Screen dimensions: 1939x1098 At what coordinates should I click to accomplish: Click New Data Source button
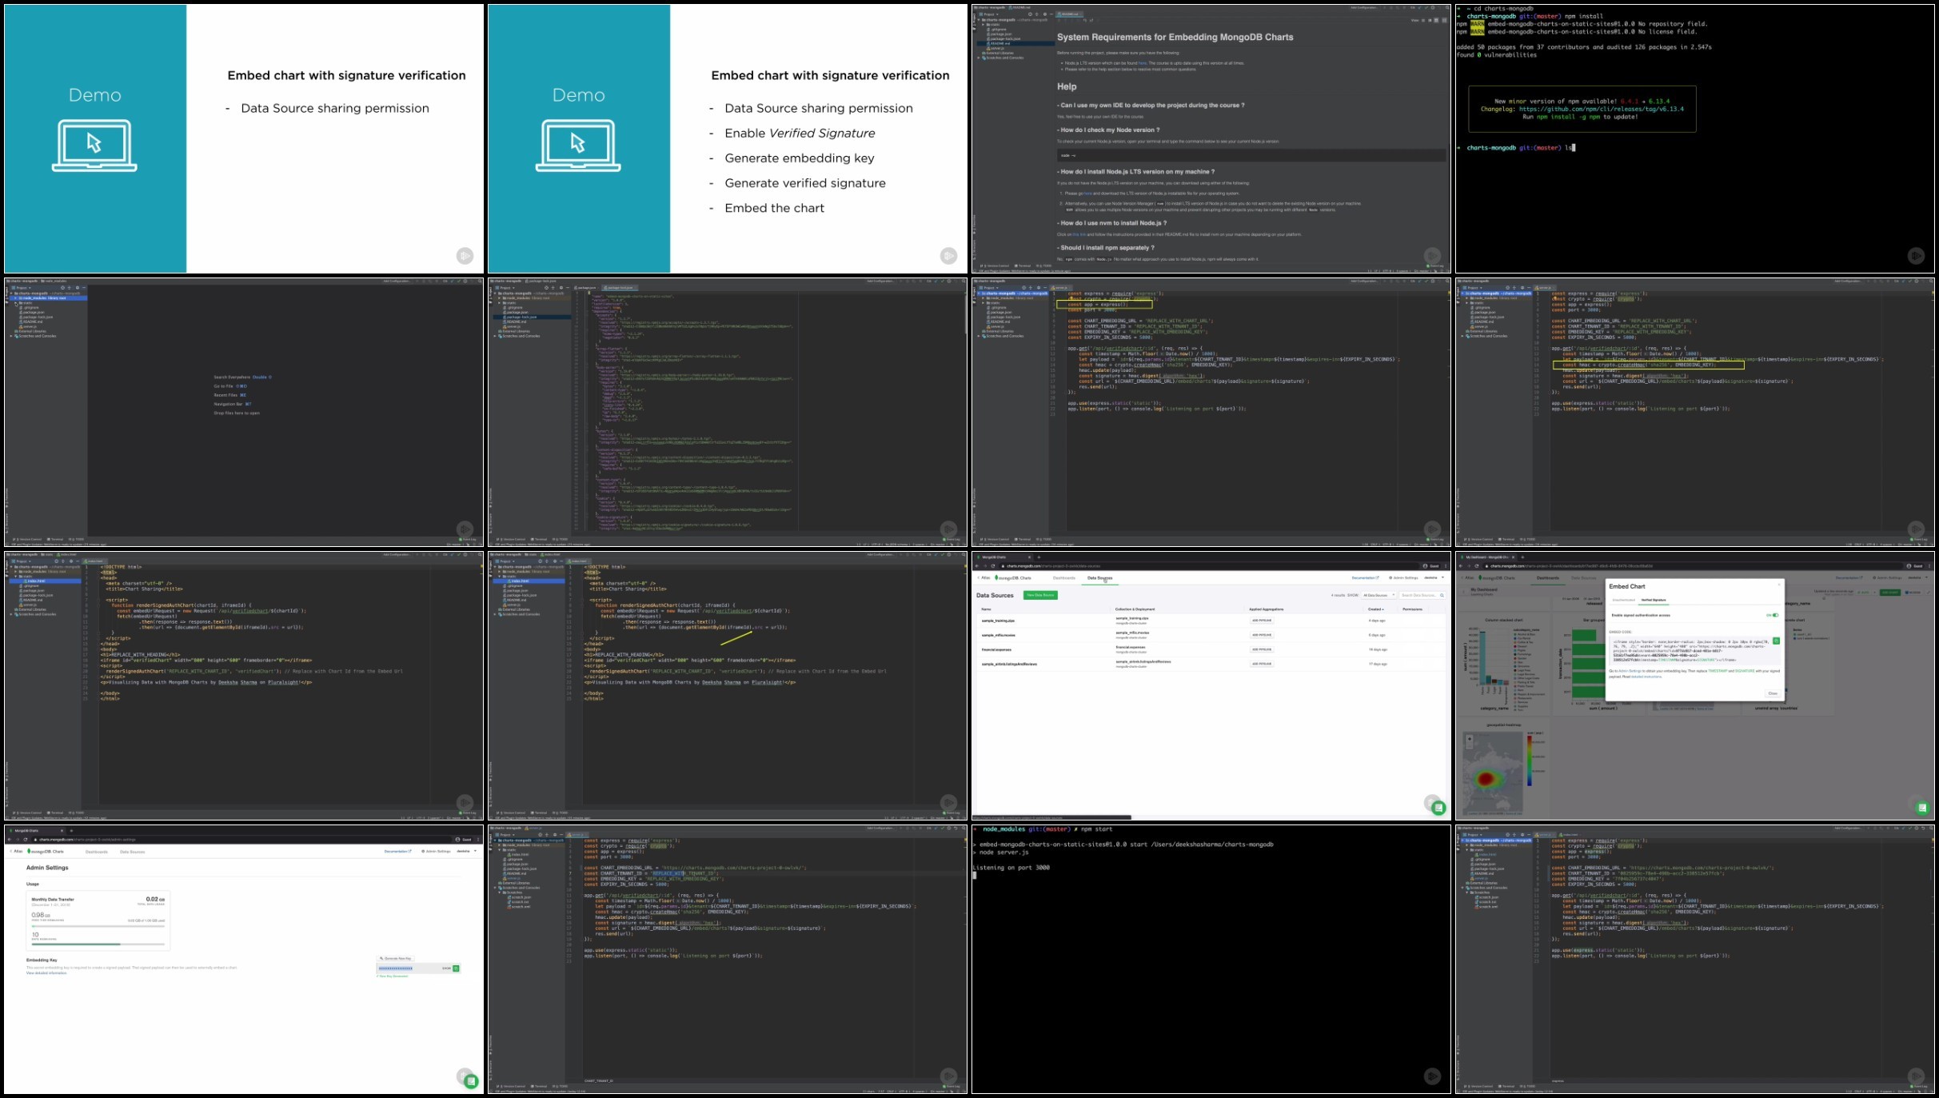pyautogui.click(x=1040, y=595)
